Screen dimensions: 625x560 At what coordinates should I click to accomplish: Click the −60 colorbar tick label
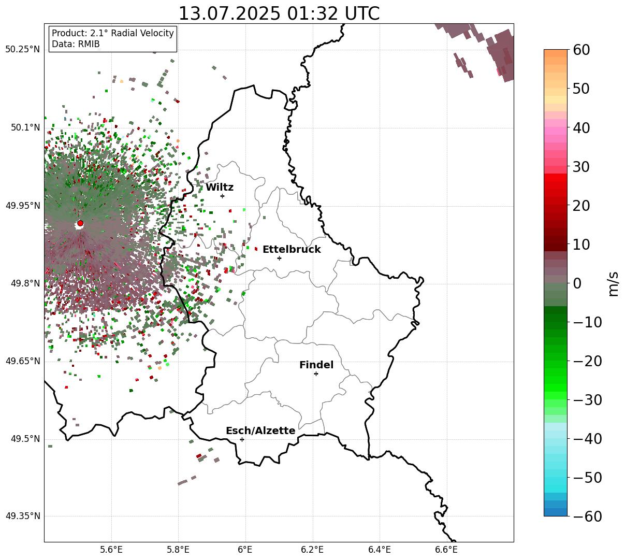587,516
